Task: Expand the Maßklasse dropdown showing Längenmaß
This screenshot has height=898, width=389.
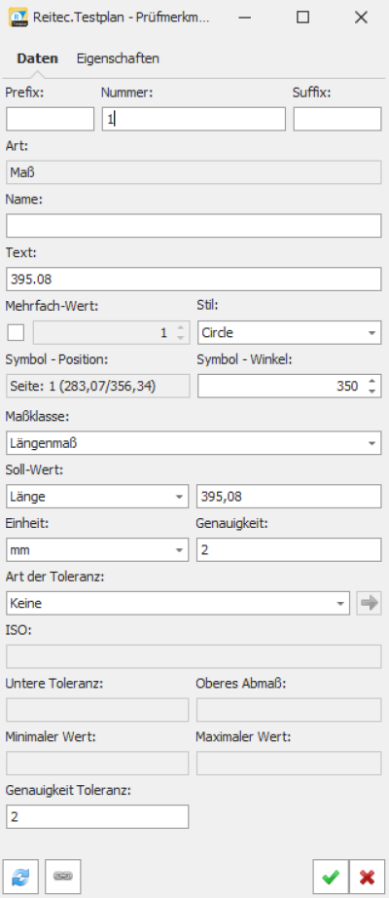Action: tap(194, 443)
